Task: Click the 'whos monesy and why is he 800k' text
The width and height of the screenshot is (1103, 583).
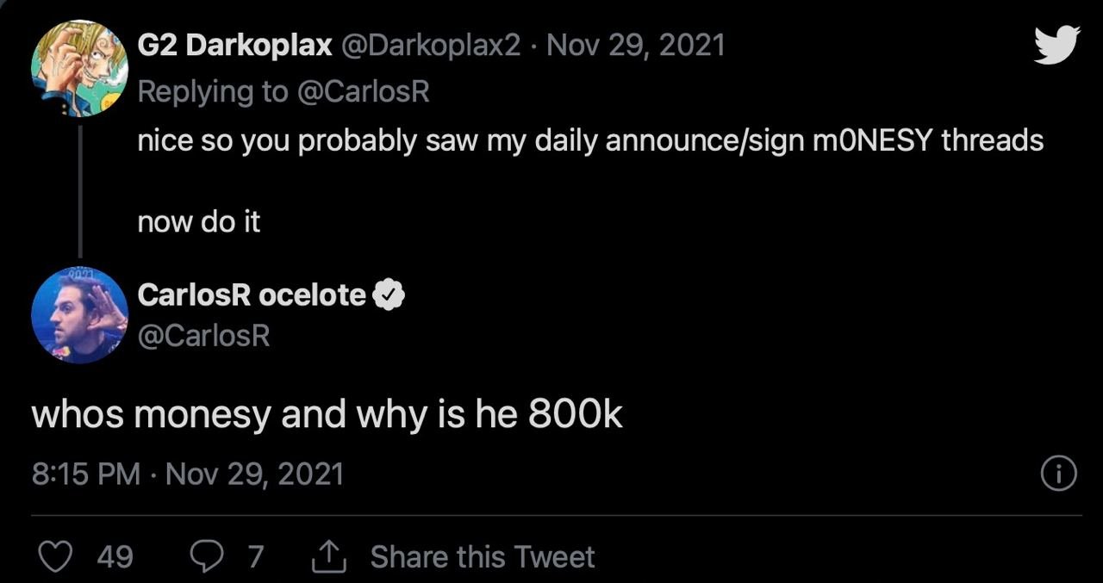Action: (x=327, y=415)
